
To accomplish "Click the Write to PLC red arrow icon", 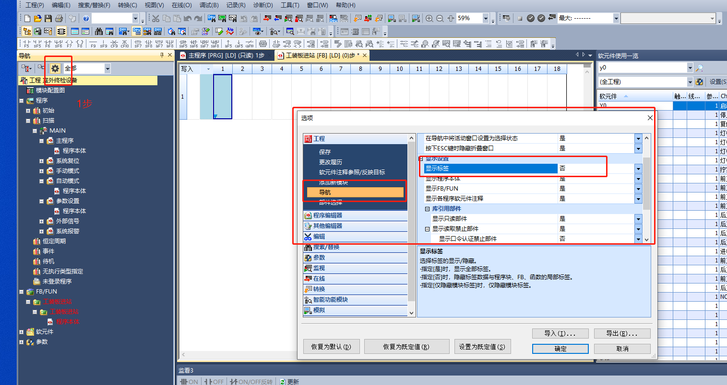I will pyautogui.click(x=268, y=18).
